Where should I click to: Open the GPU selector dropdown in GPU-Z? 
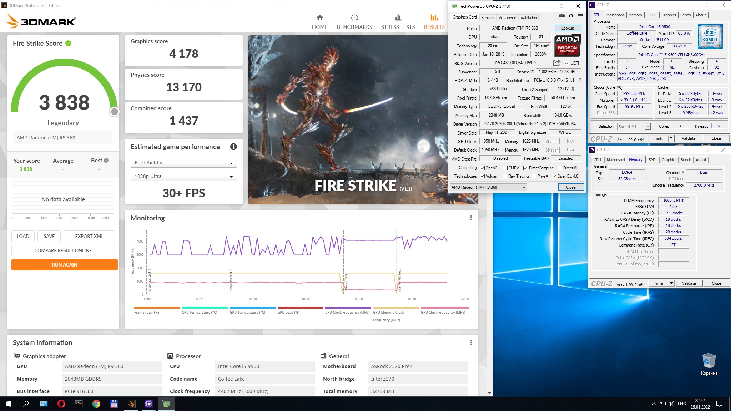pyautogui.click(x=489, y=187)
